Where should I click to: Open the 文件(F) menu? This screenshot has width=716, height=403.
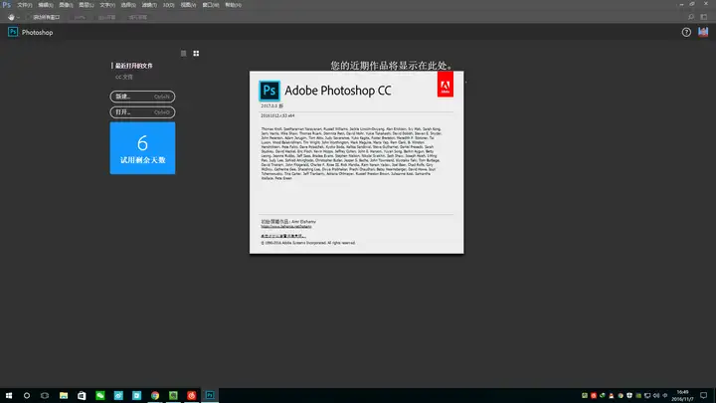coord(25,5)
